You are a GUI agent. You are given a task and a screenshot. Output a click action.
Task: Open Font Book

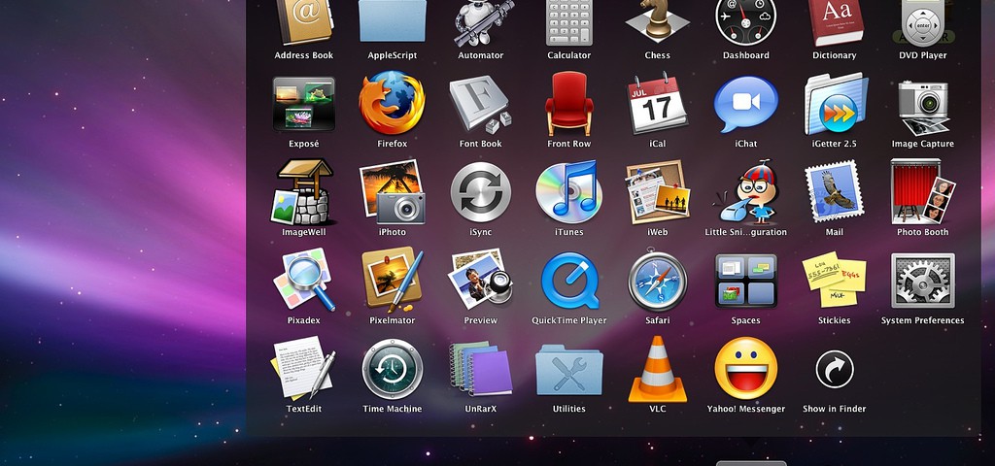tap(480, 105)
